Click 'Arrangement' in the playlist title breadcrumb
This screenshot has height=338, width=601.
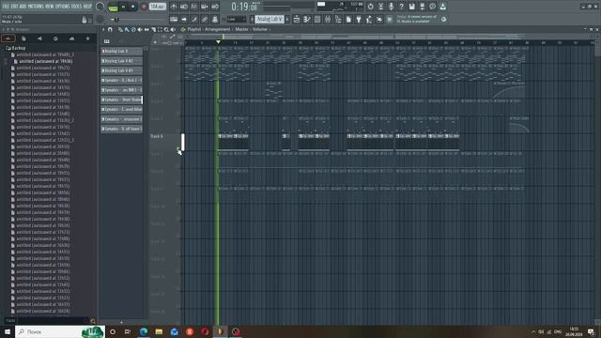(218, 29)
